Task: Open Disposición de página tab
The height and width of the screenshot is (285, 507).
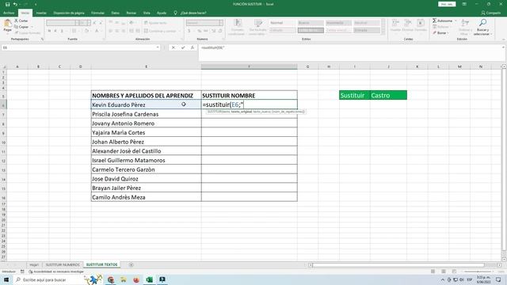Action: click(69, 13)
